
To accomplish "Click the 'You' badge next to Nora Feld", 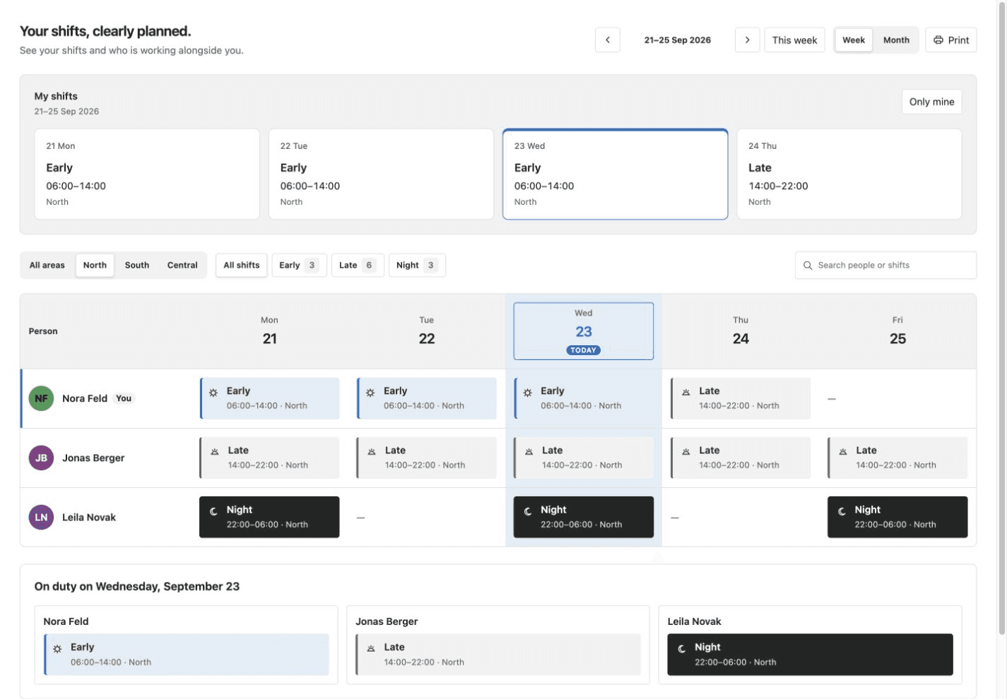I will (124, 398).
